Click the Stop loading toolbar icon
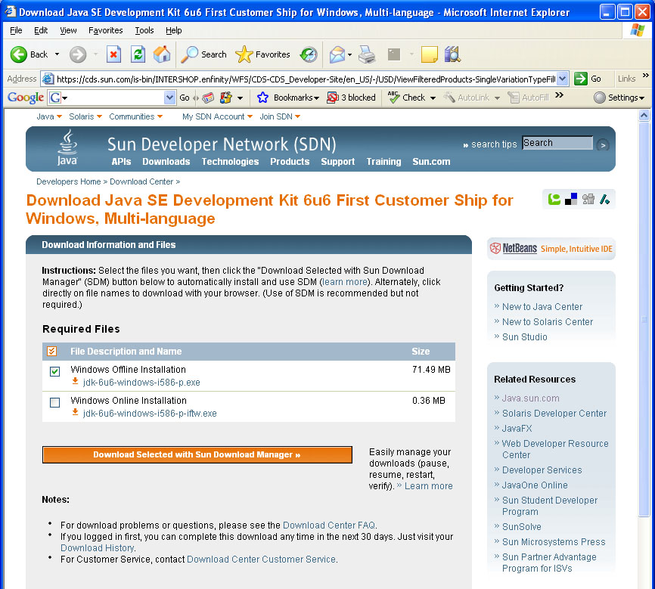 [113, 54]
